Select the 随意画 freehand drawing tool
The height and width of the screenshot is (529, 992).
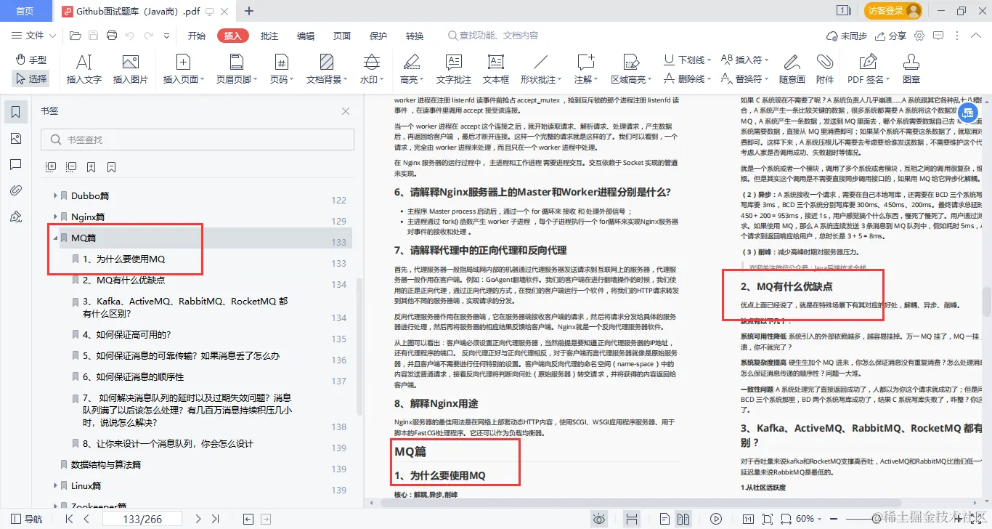click(x=792, y=69)
